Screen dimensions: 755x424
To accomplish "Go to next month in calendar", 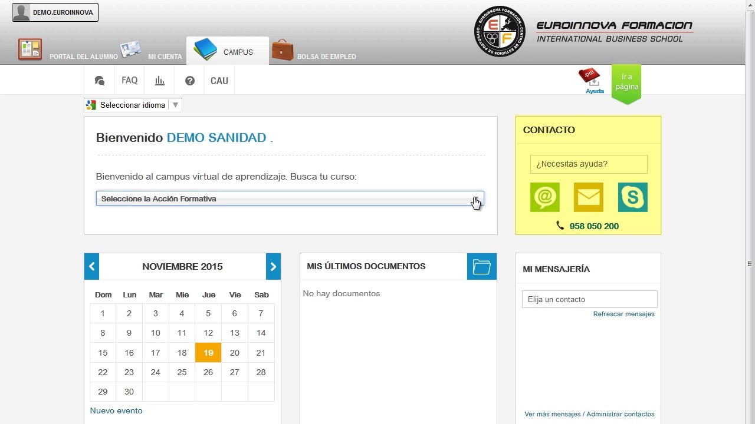I will [x=273, y=266].
